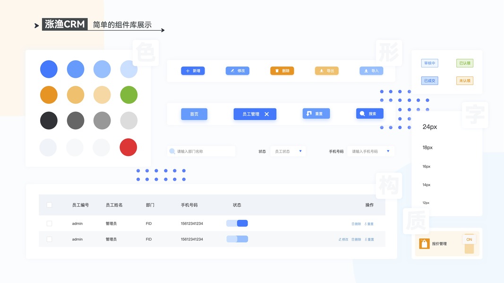The height and width of the screenshot is (283, 504).
Task: Click the 部门 column header
Action: [x=150, y=205]
